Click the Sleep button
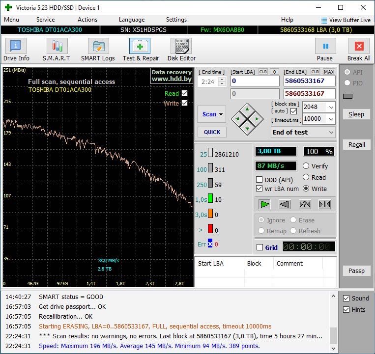 356,114
